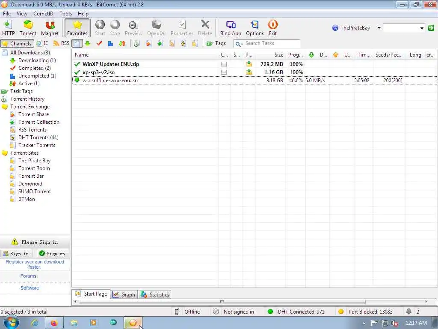
Task: Switch to the Graph tab
Action: tap(124, 295)
